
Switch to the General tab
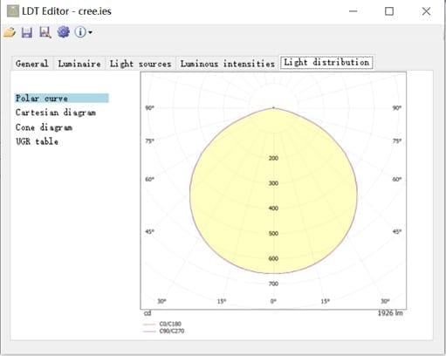click(32, 64)
